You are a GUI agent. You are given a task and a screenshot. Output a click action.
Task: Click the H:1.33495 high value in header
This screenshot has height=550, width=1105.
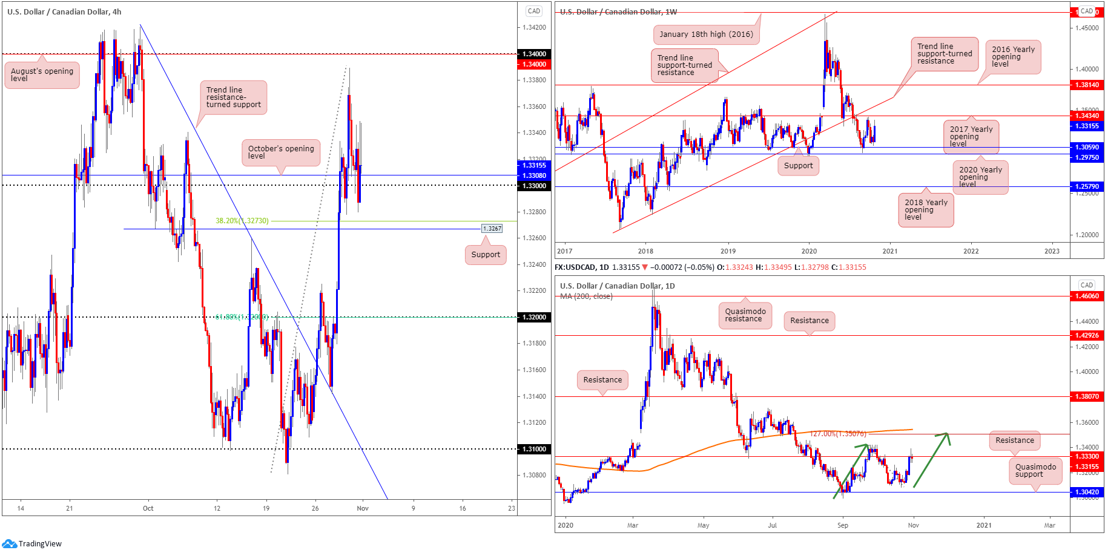774,267
